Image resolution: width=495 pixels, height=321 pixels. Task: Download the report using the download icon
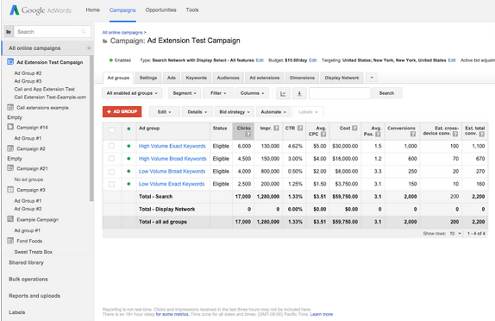(299, 93)
